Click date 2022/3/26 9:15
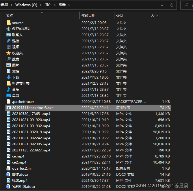The height and width of the screenshot is (191, 193). (94, 71)
